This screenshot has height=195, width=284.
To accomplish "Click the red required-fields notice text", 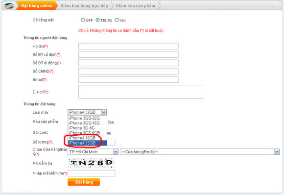I will pos(121,30).
